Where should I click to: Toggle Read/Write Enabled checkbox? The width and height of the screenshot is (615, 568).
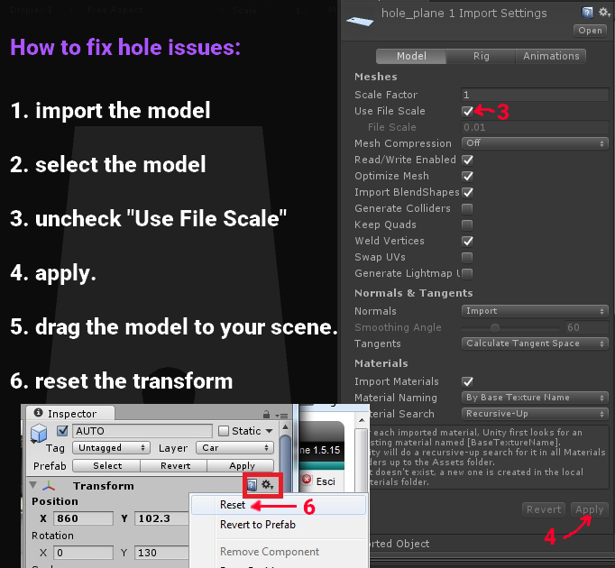(467, 160)
